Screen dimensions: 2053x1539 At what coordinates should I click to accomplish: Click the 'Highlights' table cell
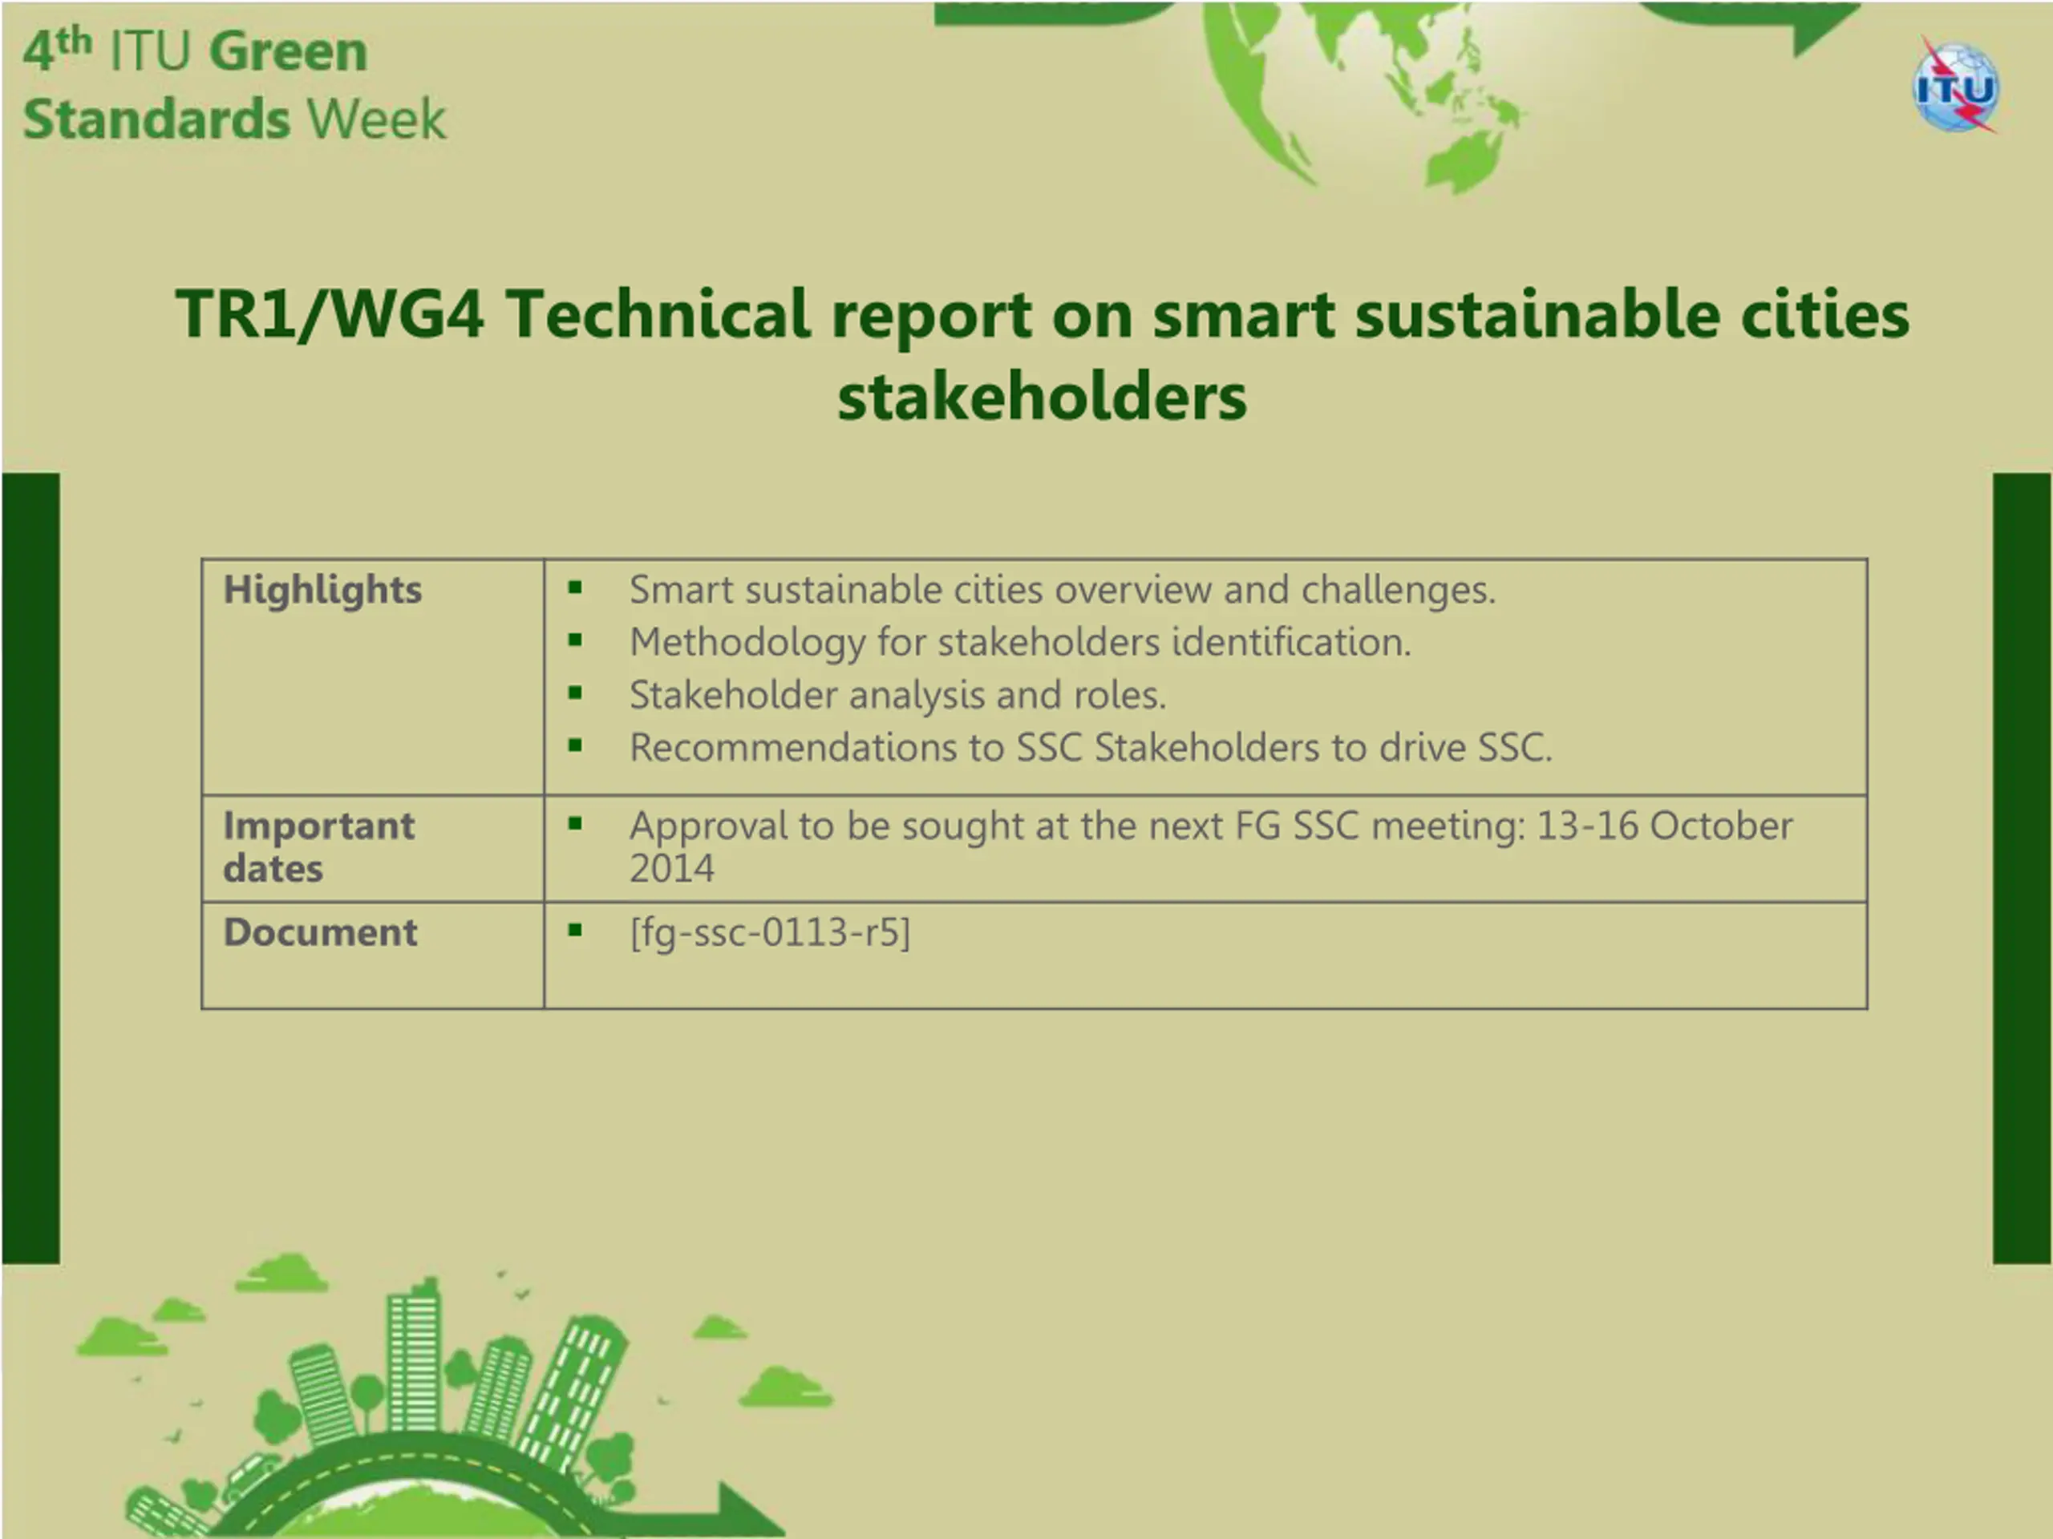[373, 677]
